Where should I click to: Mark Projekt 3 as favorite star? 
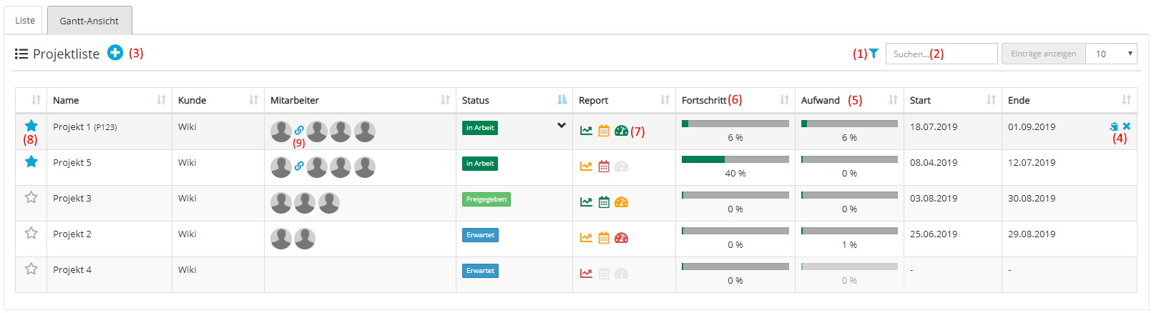(31, 197)
